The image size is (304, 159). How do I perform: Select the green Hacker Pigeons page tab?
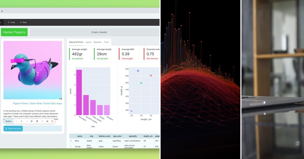click(14, 32)
